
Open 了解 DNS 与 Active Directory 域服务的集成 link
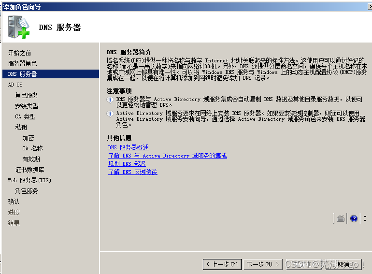[x=168, y=156]
